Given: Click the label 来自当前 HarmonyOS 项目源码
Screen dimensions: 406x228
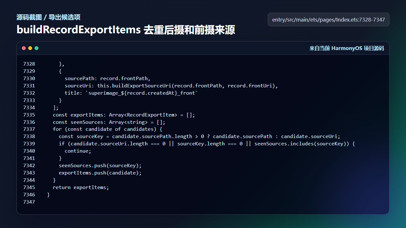Looking at the screenshot, I should tap(347, 48).
